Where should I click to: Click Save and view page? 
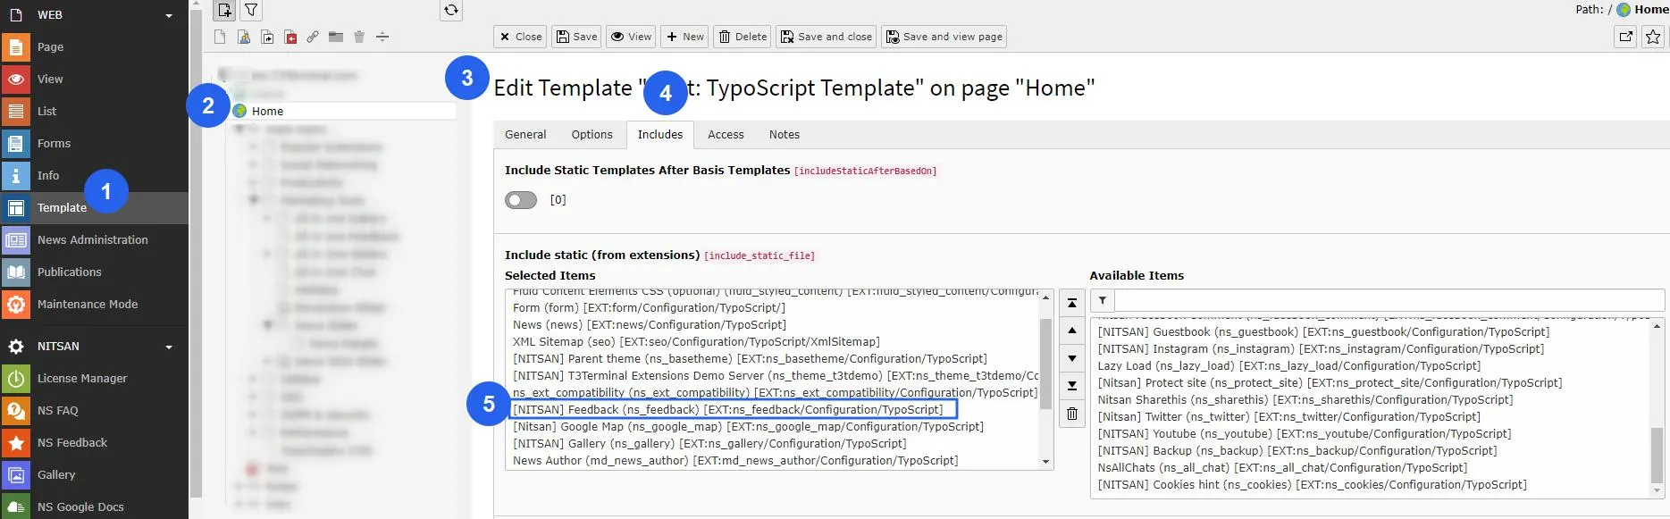(944, 37)
